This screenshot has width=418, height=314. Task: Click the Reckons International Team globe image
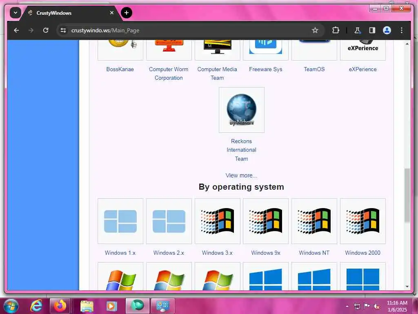pyautogui.click(x=242, y=110)
